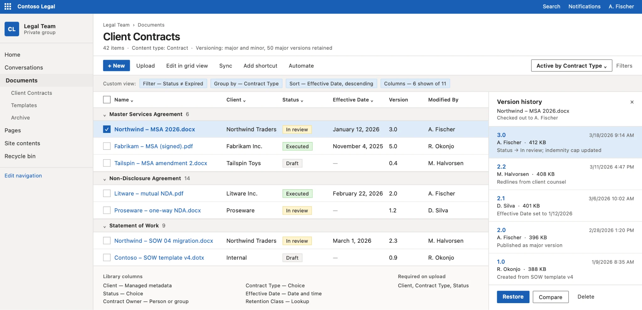Choose Edit in grid view

click(x=187, y=66)
